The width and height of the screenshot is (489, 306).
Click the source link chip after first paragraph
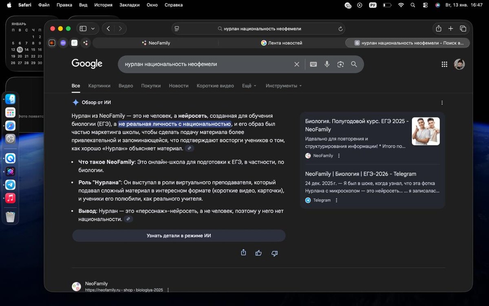[x=189, y=149]
